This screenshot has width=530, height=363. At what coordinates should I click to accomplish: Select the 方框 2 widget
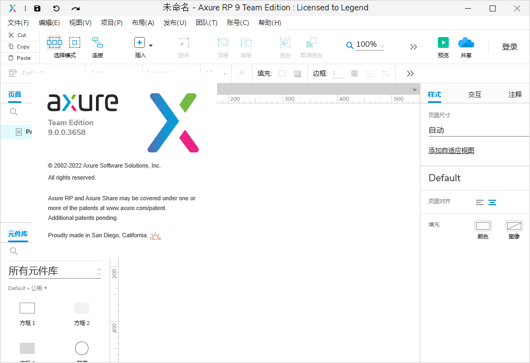(82, 315)
